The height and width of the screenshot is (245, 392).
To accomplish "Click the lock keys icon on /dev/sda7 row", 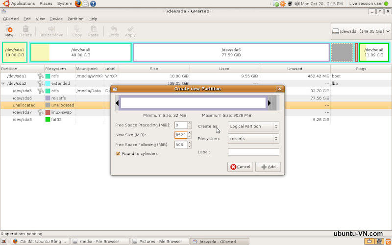I will [x=40, y=113].
